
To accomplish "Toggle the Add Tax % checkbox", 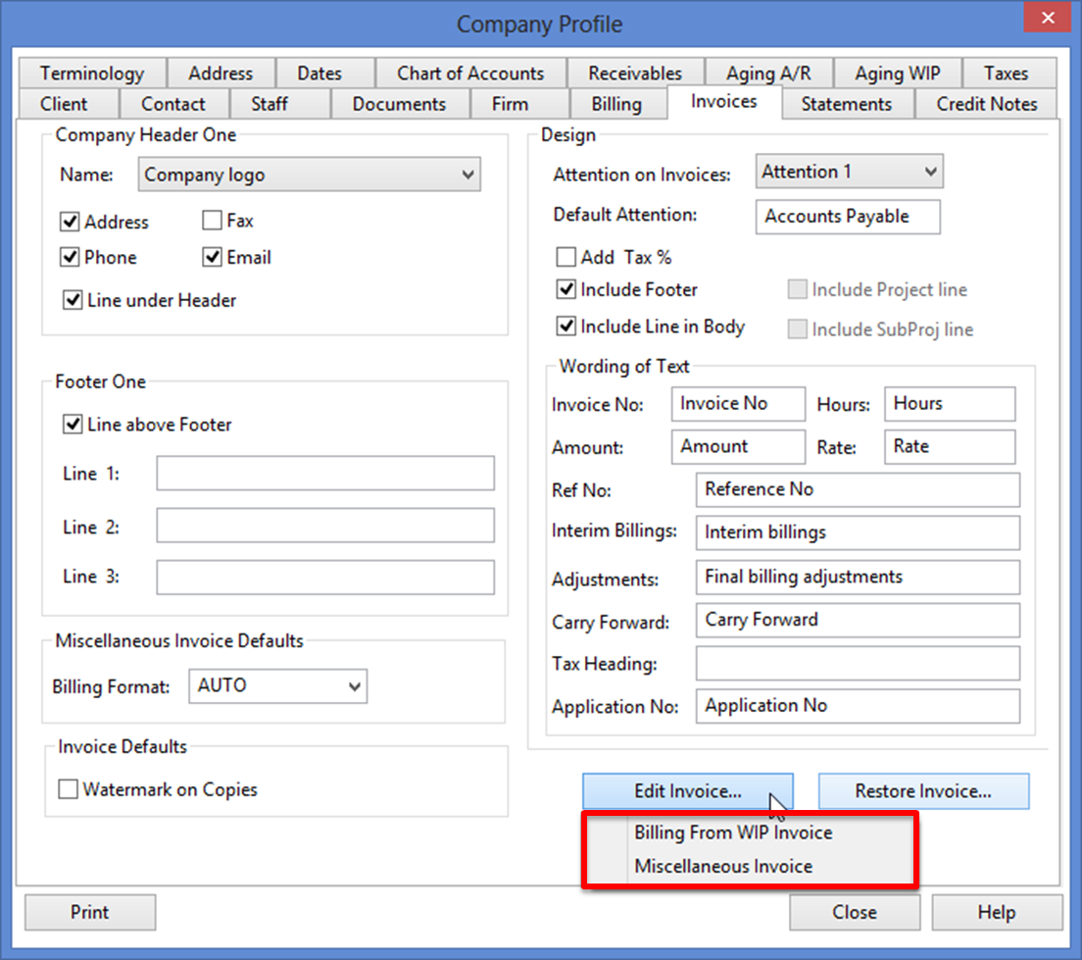I will tap(566, 258).
